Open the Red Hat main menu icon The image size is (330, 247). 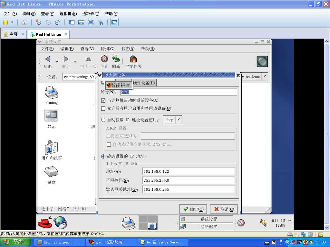(x=45, y=223)
